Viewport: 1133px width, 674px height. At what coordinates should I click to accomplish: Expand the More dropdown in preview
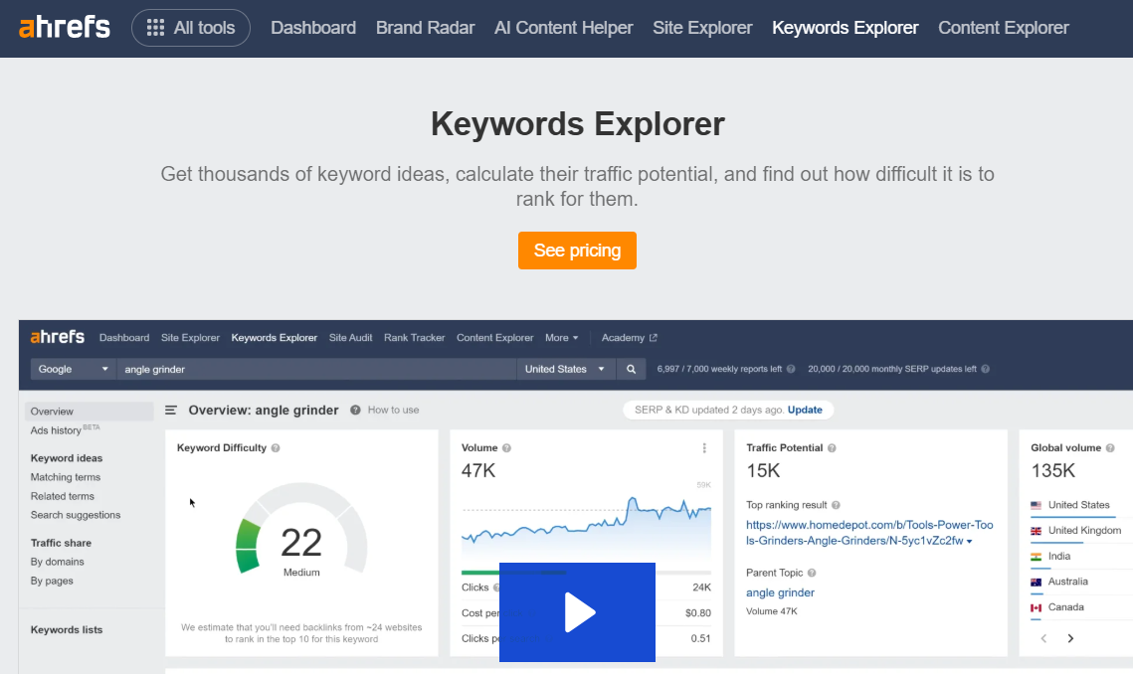point(561,337)
